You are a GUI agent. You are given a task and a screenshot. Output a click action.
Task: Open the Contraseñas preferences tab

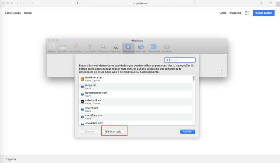(90, 48)
